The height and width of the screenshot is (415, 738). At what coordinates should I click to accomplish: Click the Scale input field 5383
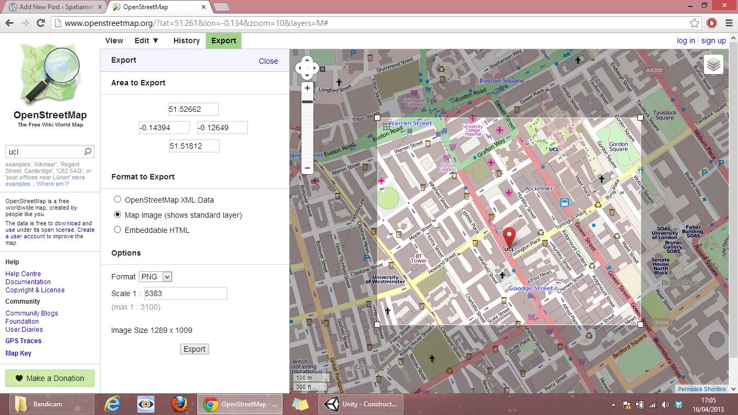click(x=185, y=293)
